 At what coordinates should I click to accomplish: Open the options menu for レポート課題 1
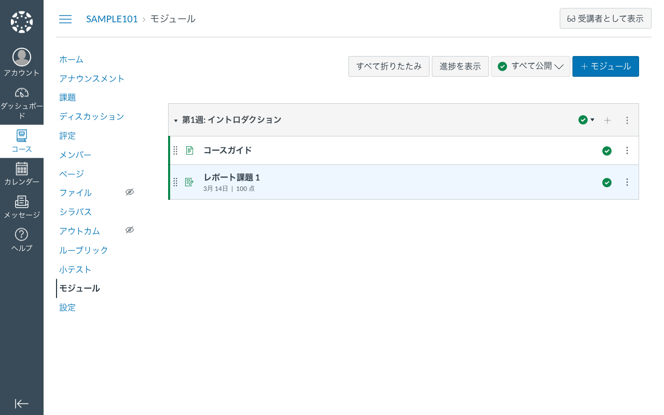click(x=627, y=183)
